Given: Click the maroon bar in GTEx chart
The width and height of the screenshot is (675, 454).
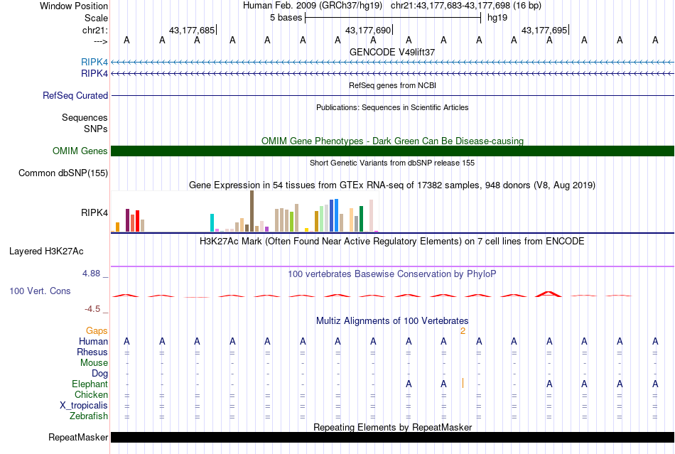Looking at the screenshot, I should coord(127,220).
